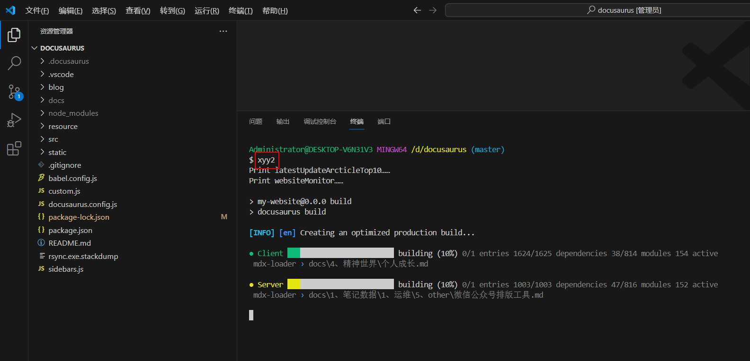750x361 pixels.
Task: Click the VS Code logo icon
Action: [x=10, y=10]
